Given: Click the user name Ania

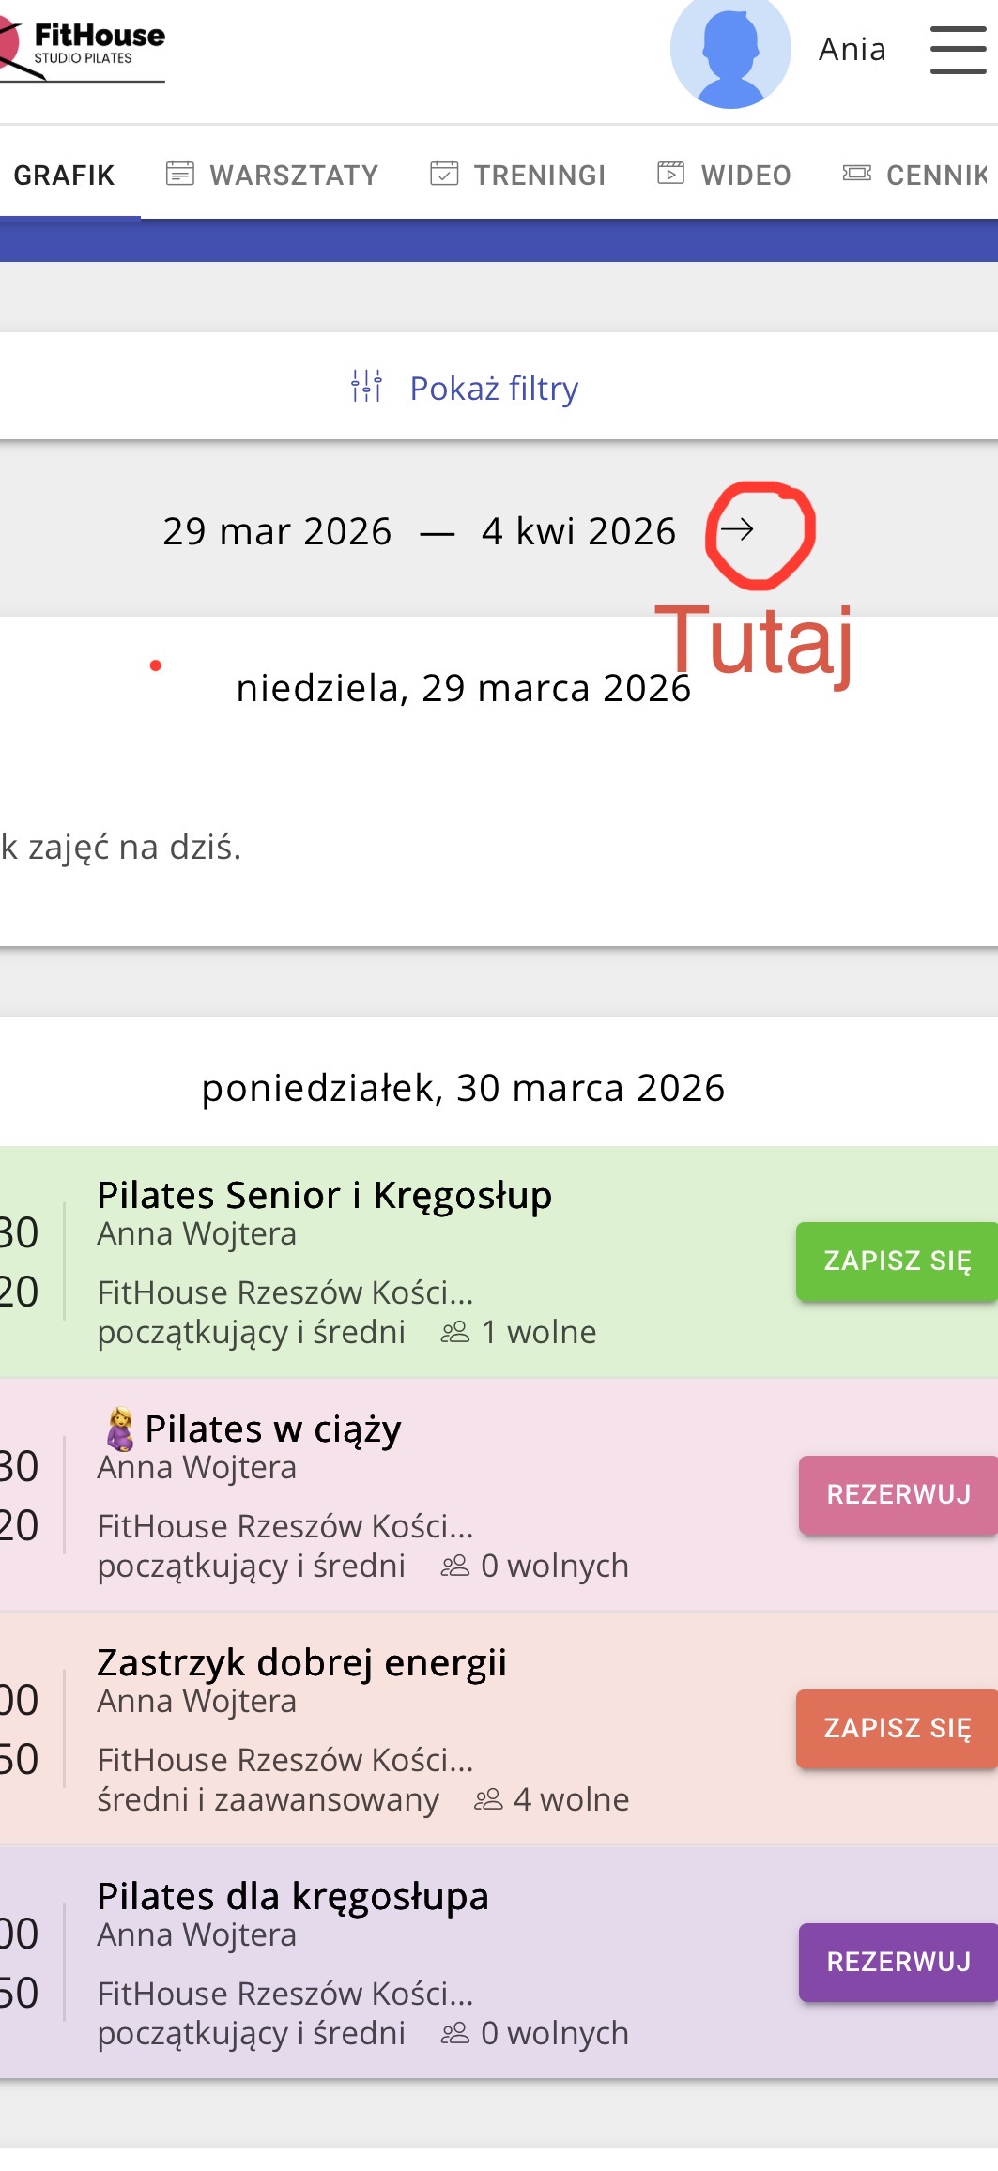Looking at the screenshot, I should click(x=852, y=50).
